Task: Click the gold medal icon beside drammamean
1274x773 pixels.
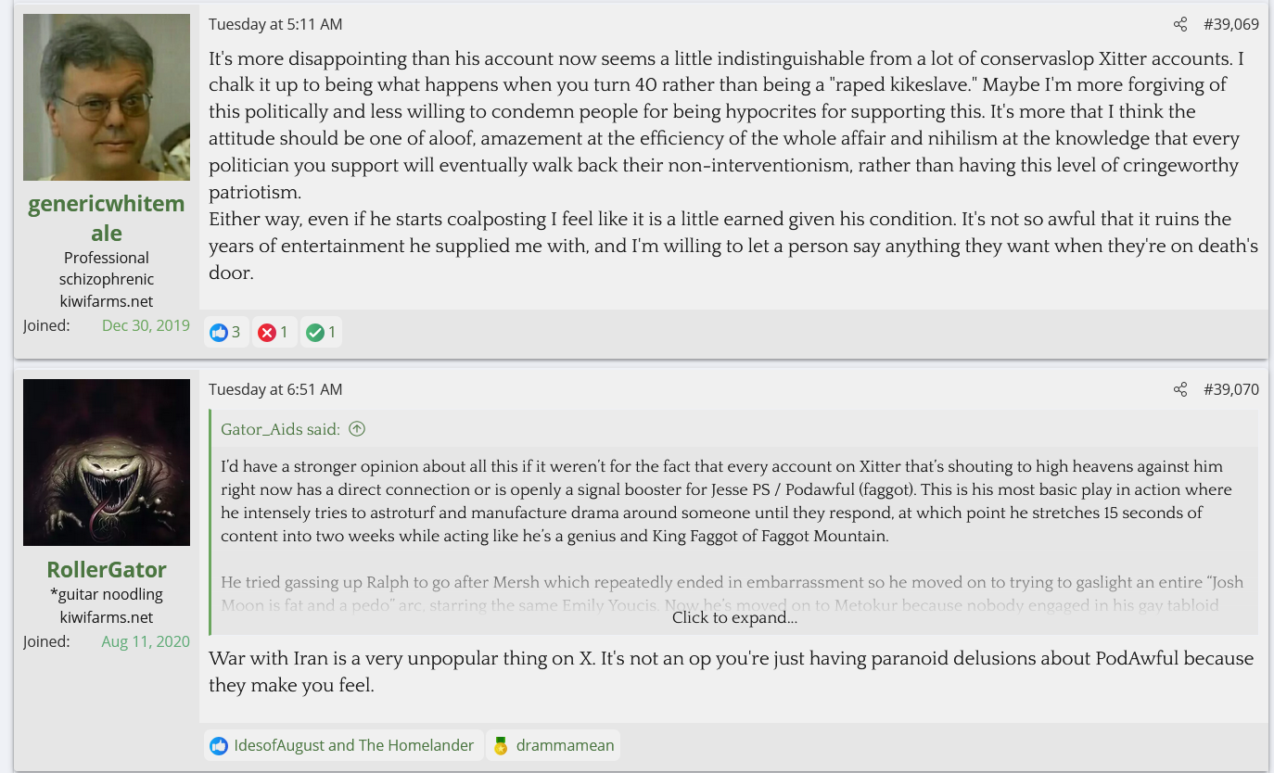Action: pyautogui.click(x=501, y=746)
